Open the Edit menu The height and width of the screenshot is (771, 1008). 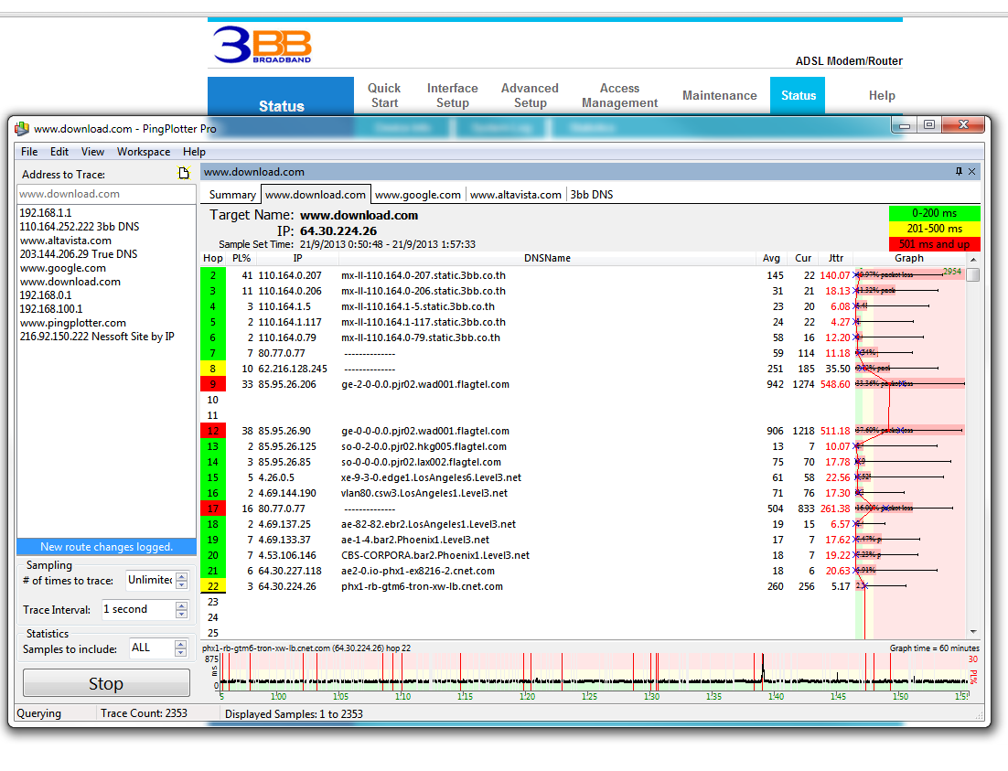click(59, 152)
